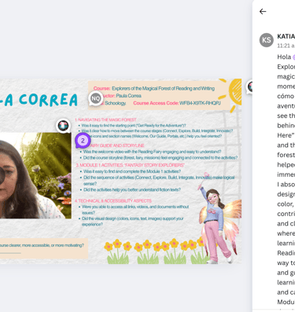Click the bullet about the visual design supporting your experience

click(132, 222)
